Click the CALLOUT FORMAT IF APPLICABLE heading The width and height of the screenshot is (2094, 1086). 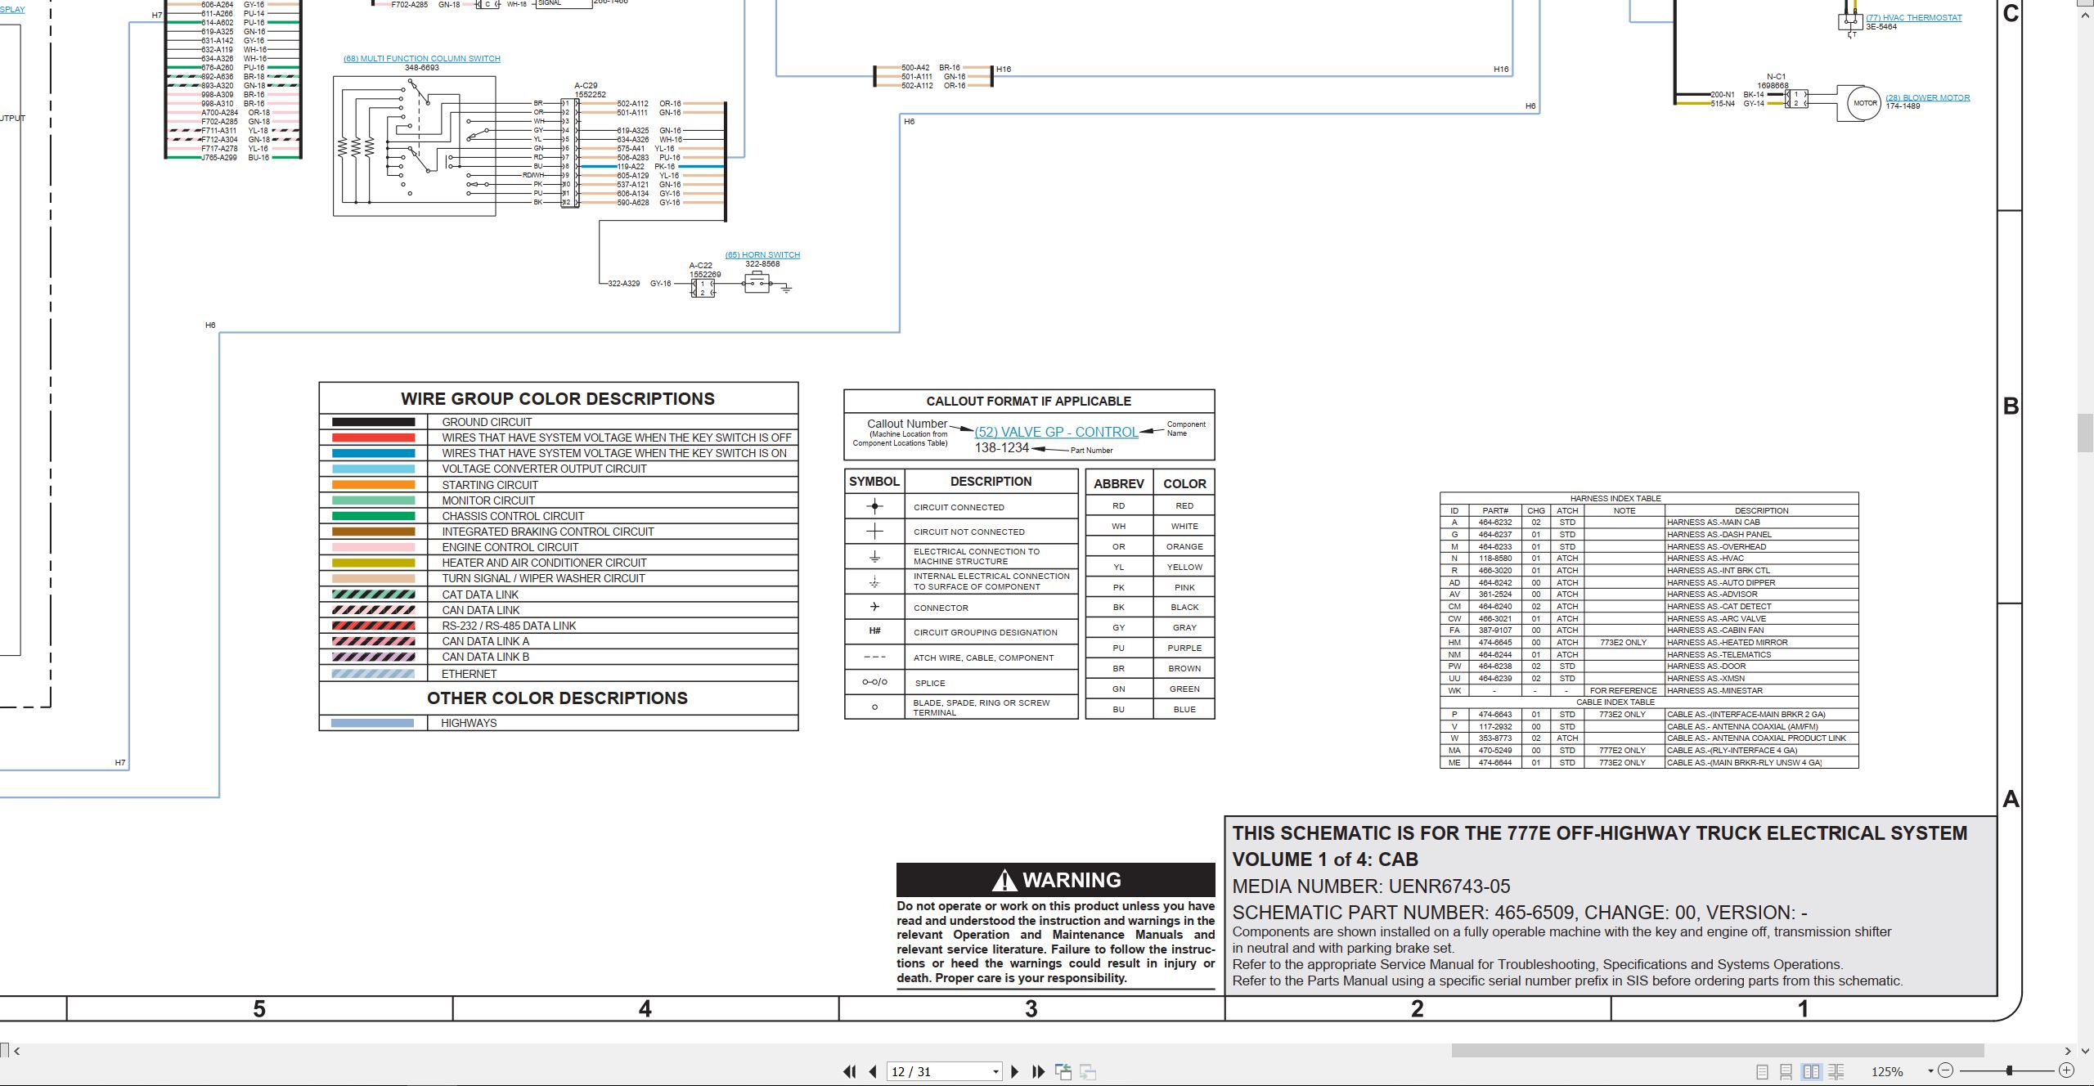tap(1029, 402)
